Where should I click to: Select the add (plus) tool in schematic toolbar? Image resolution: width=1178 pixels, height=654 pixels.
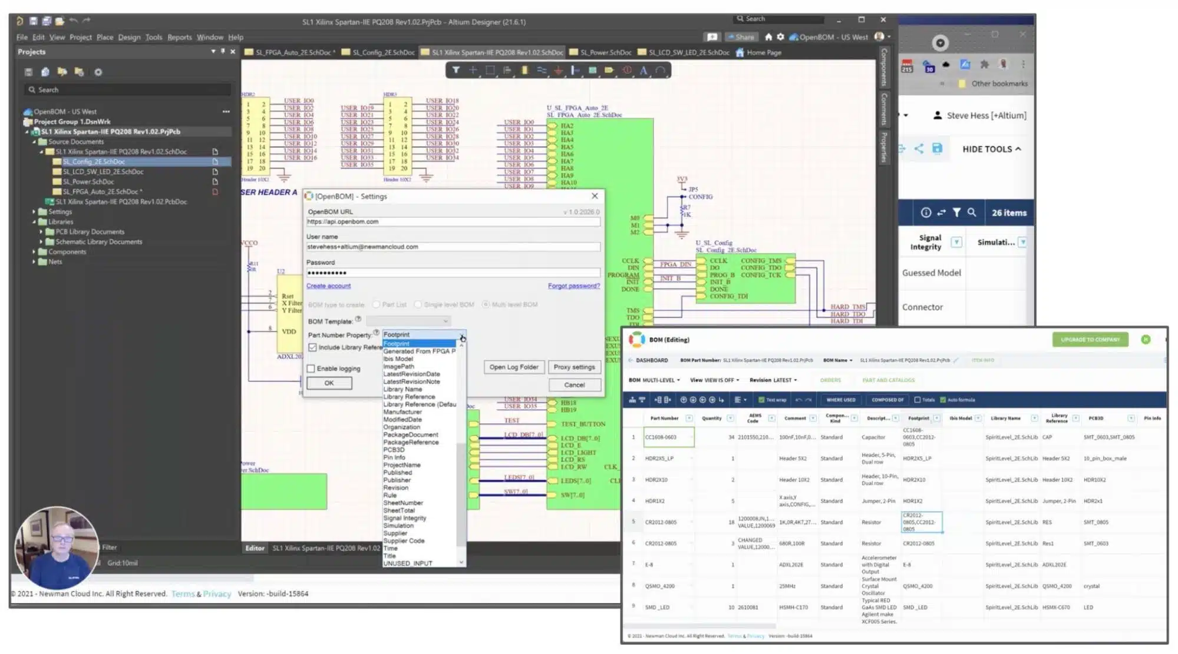coord(473,70)
